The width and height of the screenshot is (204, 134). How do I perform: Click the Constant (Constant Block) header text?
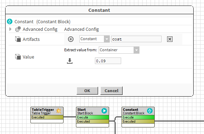tap(42, 21)
